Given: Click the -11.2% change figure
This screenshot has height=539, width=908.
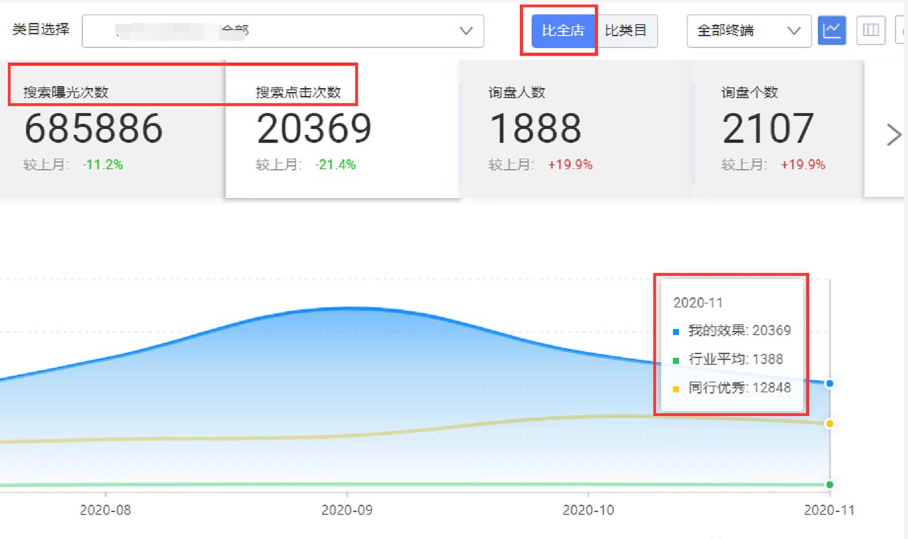Looking at the screenshot, I should (103, 165).
